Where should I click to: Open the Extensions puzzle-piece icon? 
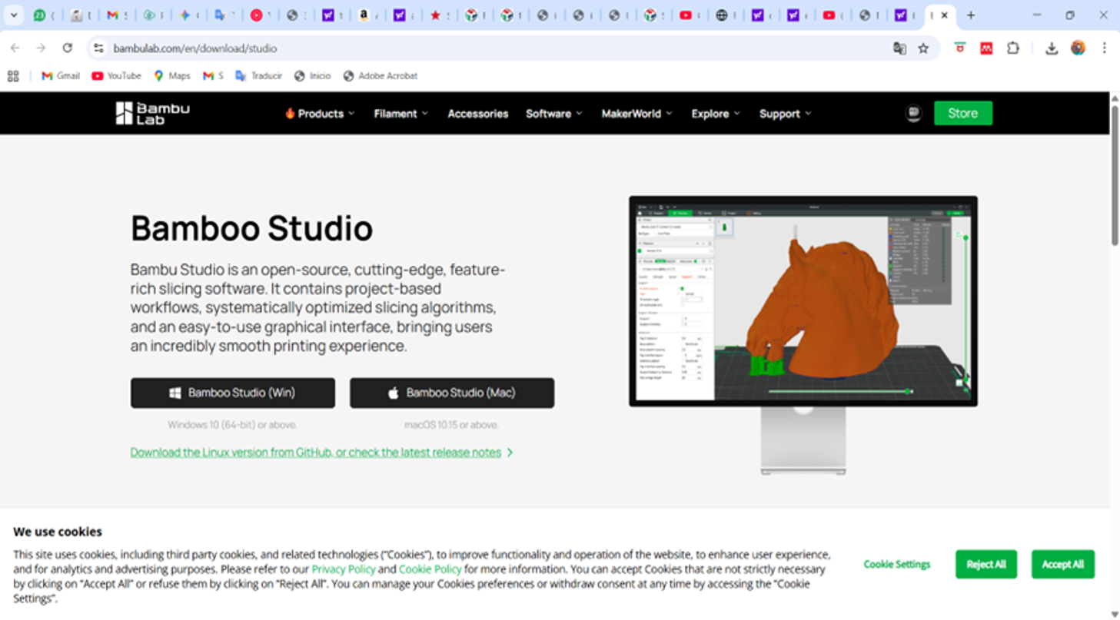1013,48
